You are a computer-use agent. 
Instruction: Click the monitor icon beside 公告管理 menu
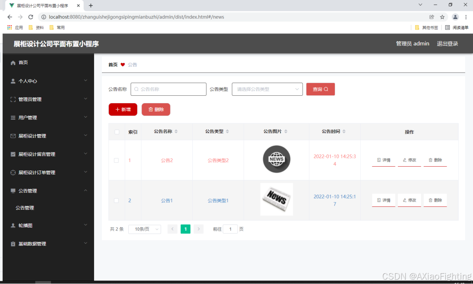coord(13,191)
